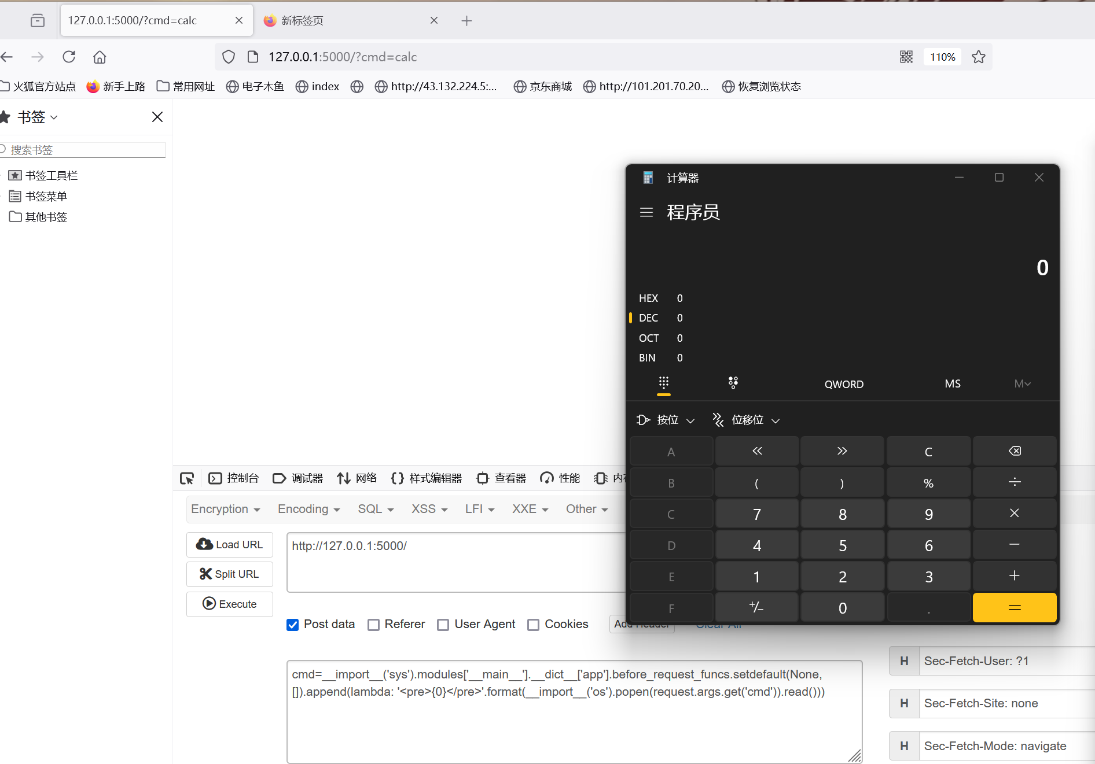Click the 110% zoom level indicator
The image size is (1095, 764).
pos(943,57)
